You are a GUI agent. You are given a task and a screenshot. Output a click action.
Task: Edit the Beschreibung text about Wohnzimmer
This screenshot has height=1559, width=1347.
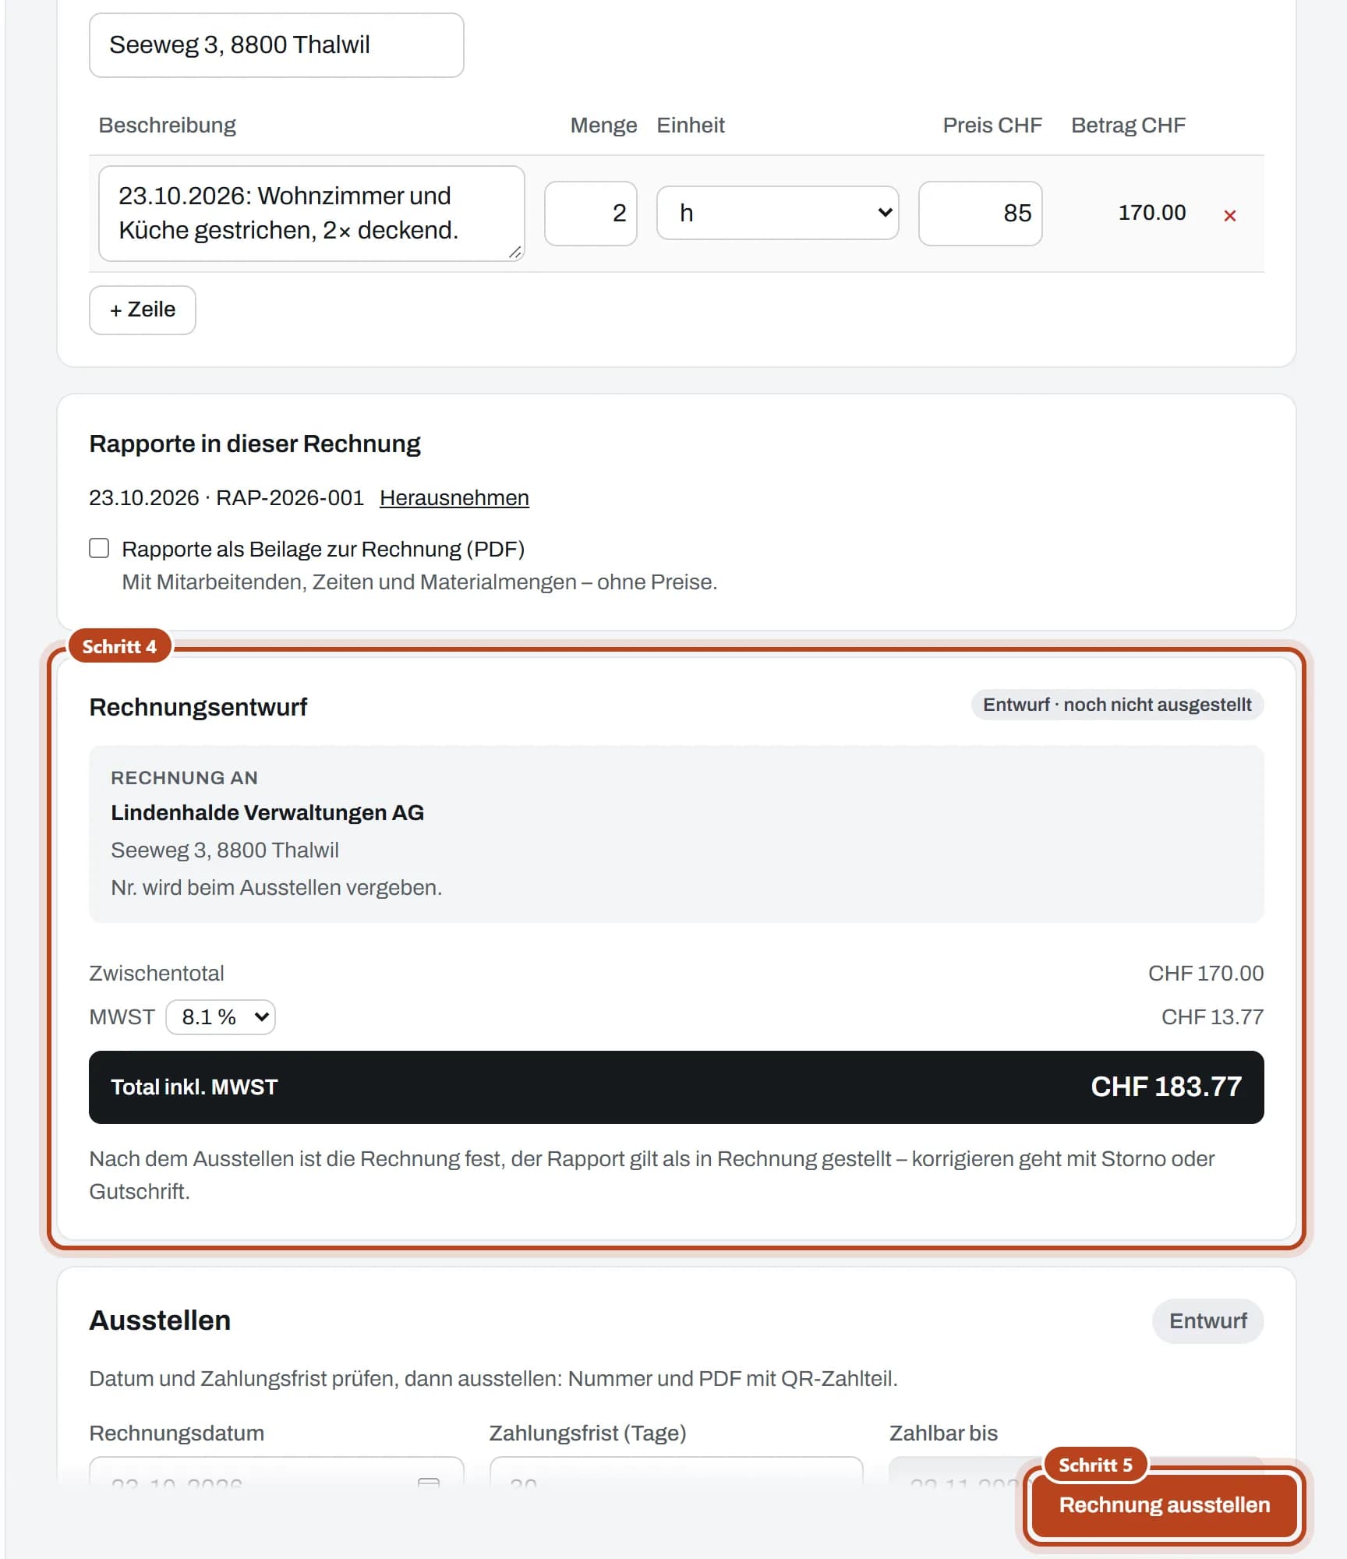click(x=311, y=213)
